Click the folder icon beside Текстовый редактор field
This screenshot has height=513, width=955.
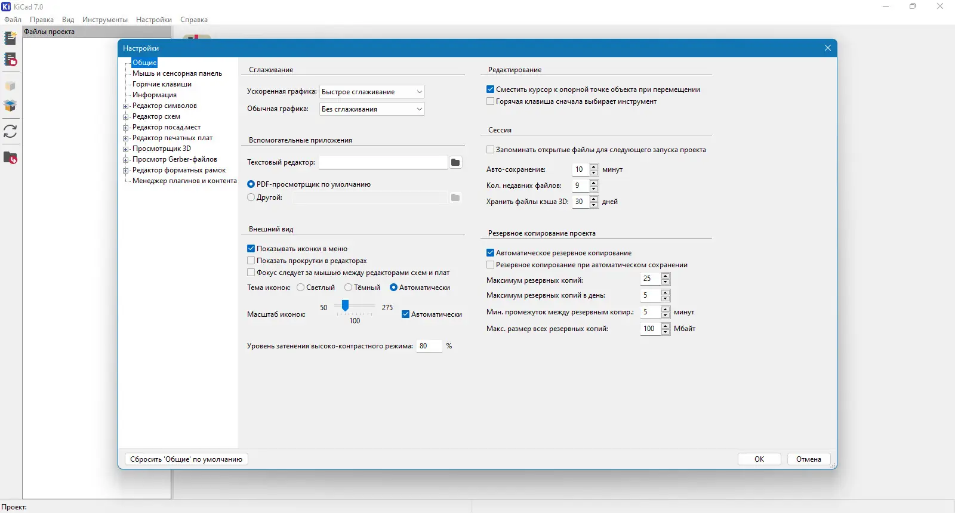pos(455,162)
